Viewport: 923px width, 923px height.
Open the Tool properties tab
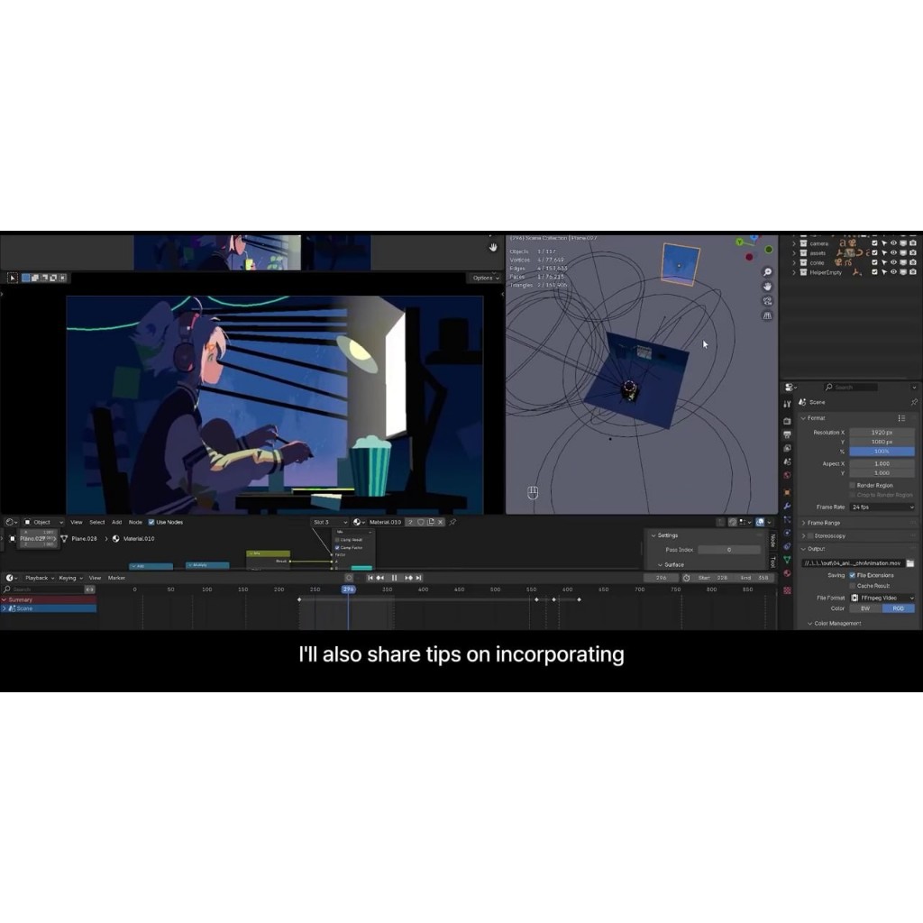pos(788,405)
